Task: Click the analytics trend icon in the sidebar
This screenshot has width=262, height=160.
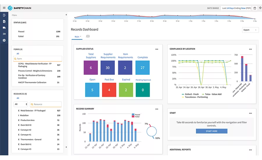Action: [x=4, y=34]
